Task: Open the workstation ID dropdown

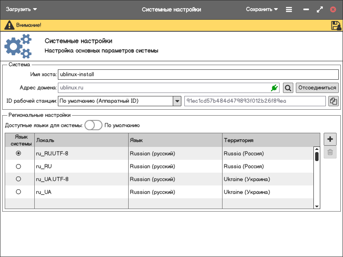Action: click(177, 101)
